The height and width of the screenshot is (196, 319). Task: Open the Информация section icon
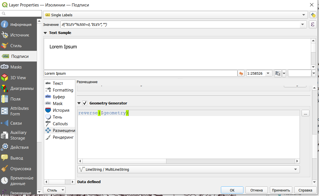tap(4, 24)
